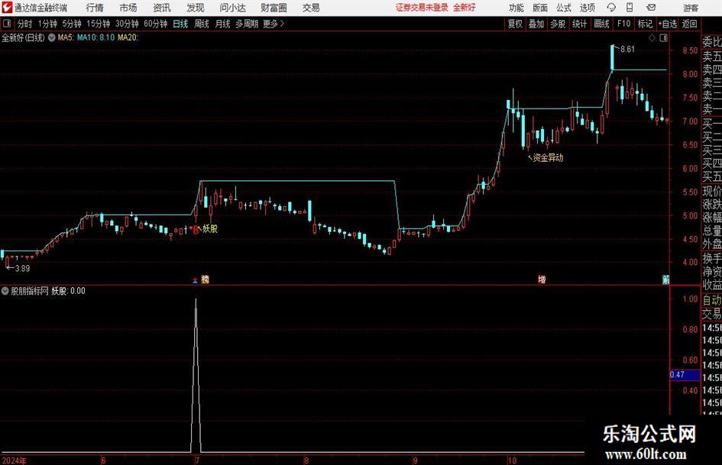Image resolution: width=722 pixels, height=465 pixels.
Task: Open the 行情 menu
Action: [95, 8]
